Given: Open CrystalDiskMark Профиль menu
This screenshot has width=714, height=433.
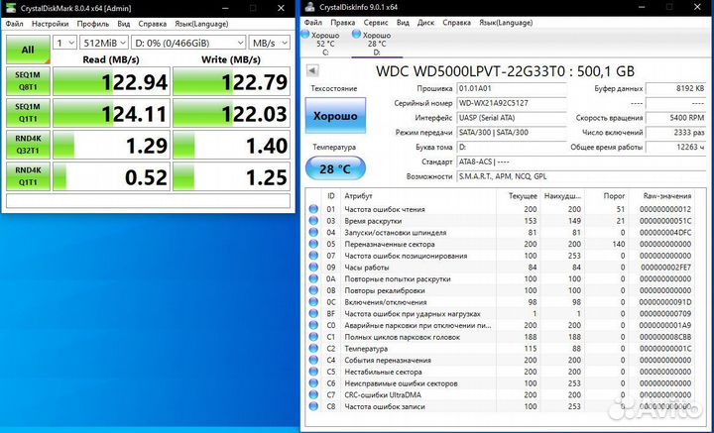Looking at the screenshot, I should point(93,24).
